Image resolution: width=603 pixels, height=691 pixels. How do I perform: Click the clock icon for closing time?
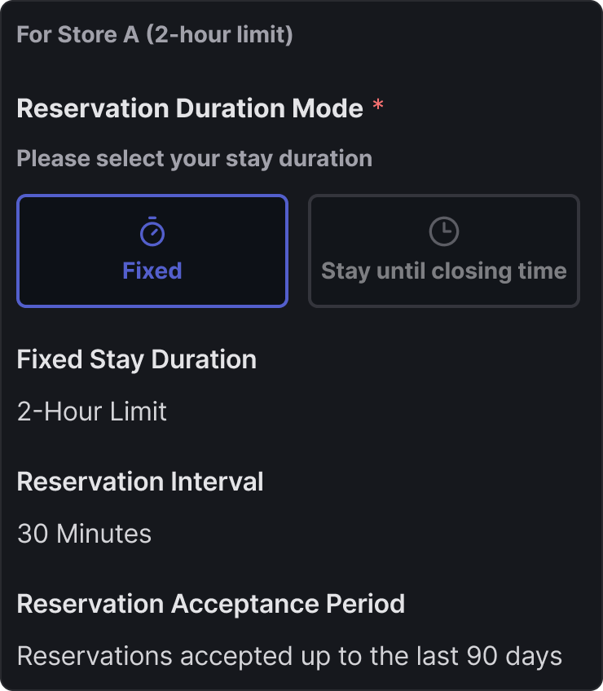coord(443,231)
